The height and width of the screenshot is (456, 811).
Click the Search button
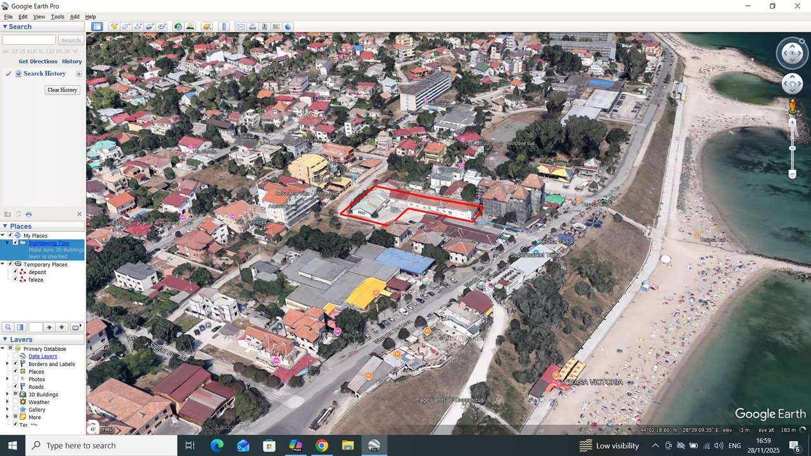click(70, 39)
